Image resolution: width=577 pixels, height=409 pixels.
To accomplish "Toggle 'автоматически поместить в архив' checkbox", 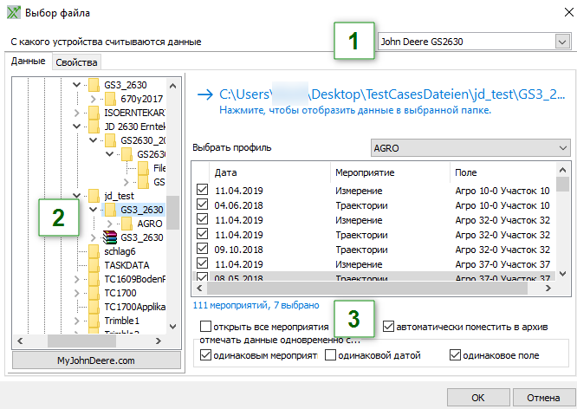I will (388, 327).
